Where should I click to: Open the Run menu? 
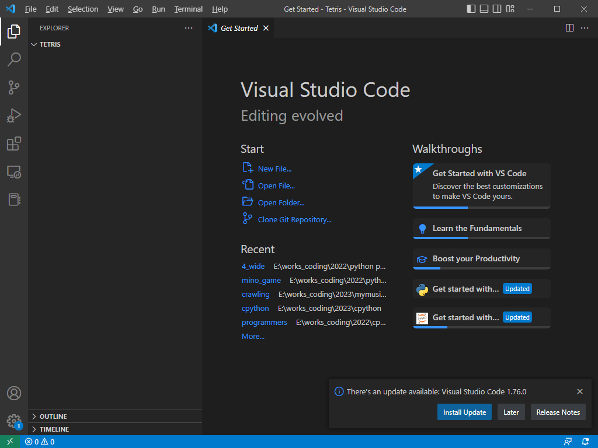pyautogui.click(x=158, y=9)
